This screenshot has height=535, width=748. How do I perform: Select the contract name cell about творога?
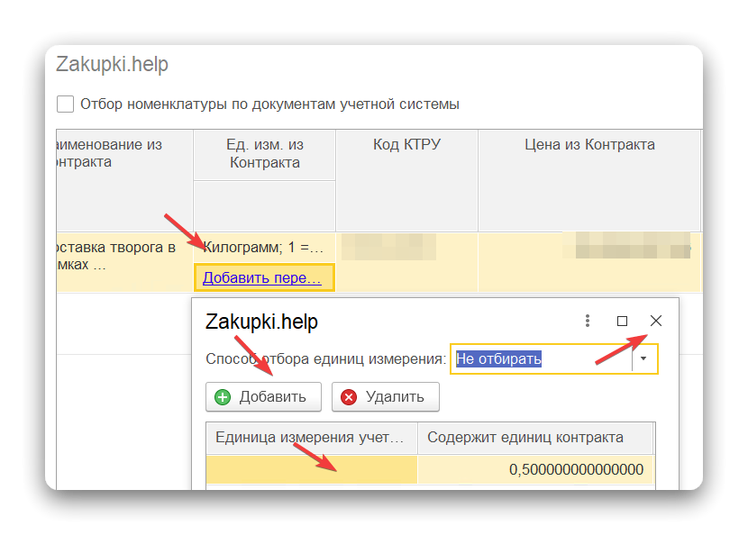pos(124,262)
